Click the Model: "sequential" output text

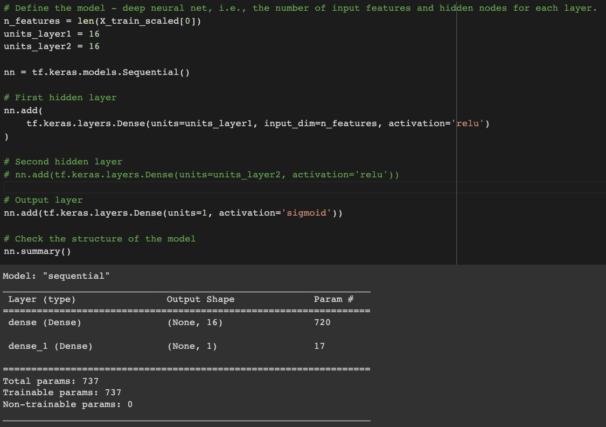[56, 276]
